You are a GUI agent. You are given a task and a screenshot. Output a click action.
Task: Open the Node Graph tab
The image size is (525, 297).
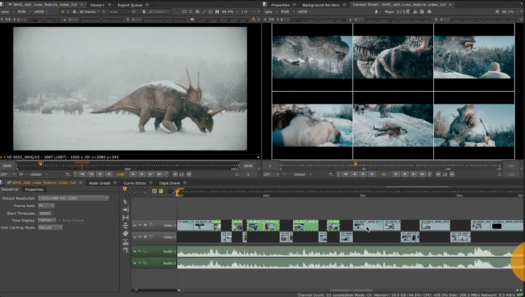click(x=99, y=183)
